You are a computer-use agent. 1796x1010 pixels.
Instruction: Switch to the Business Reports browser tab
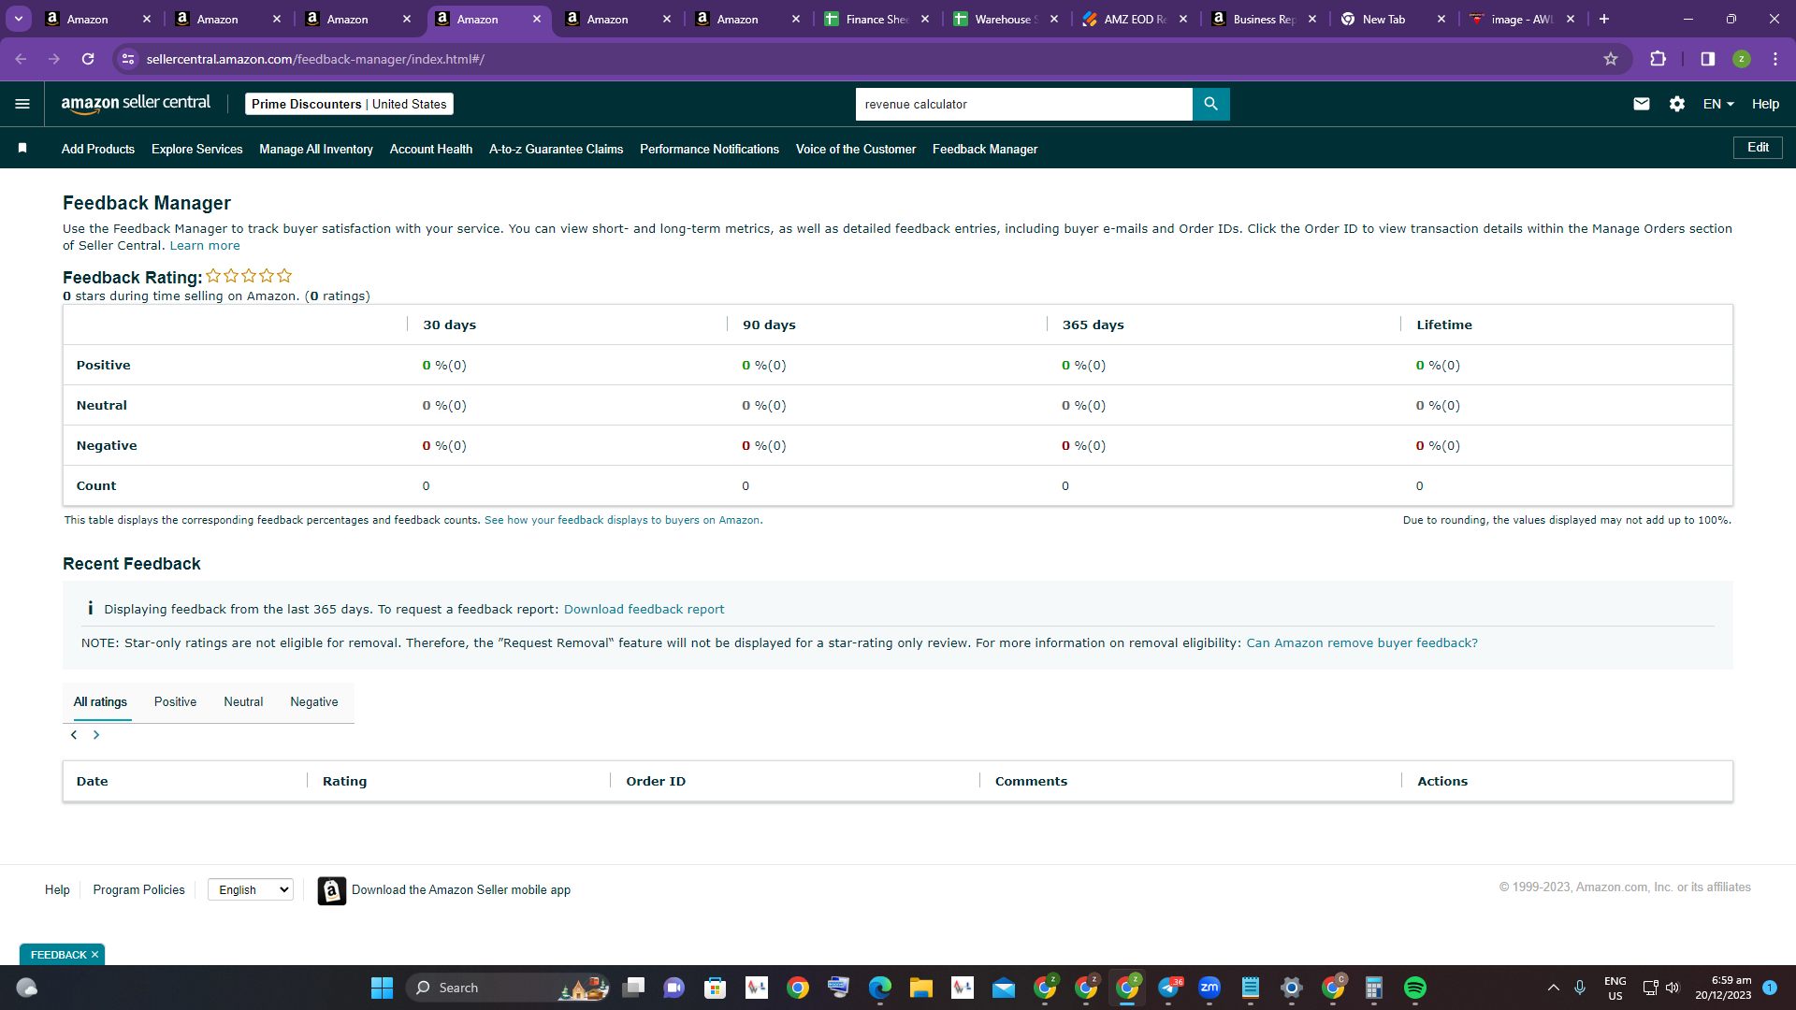pyautogui.click(x=1264, y=19)
